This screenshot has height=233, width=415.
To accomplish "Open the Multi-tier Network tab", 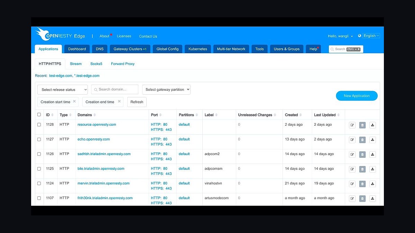I will pos(231,49).
